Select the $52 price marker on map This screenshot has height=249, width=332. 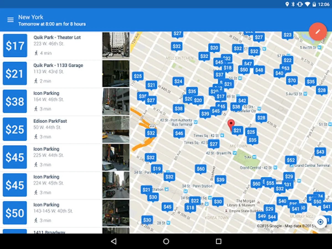pos(291,161)
